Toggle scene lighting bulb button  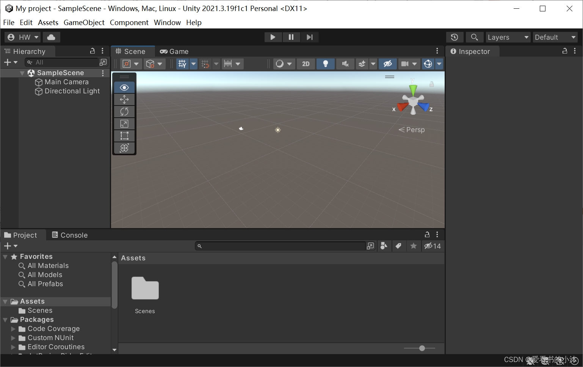(x=326, y=64)
